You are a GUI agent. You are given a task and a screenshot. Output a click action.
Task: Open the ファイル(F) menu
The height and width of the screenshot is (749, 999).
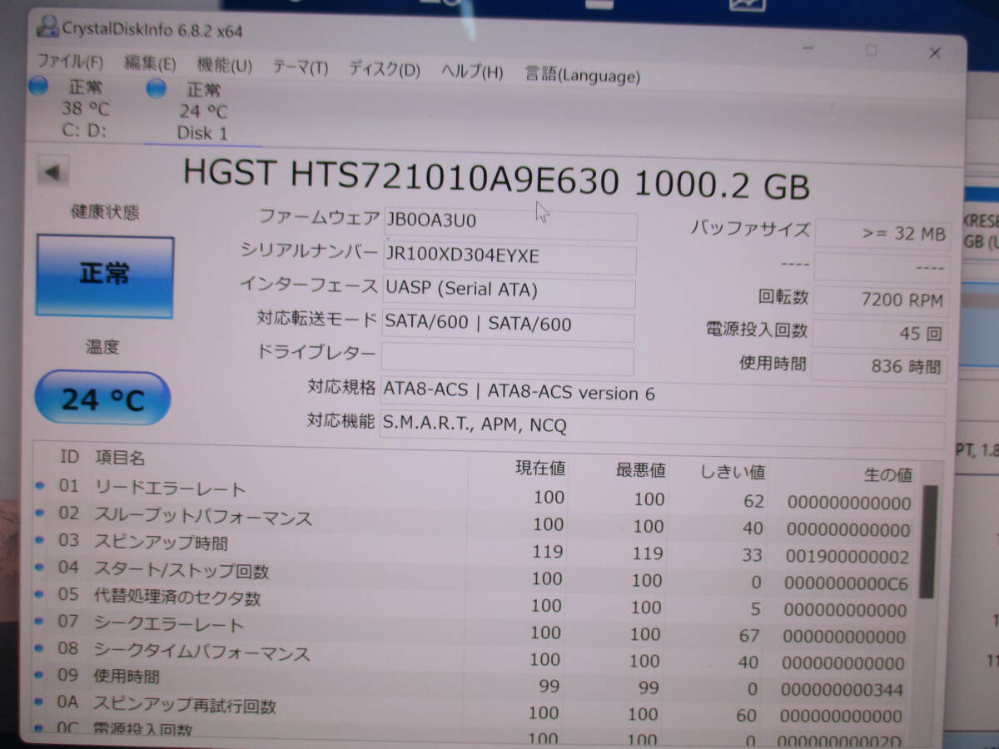[x=70, y=62]
